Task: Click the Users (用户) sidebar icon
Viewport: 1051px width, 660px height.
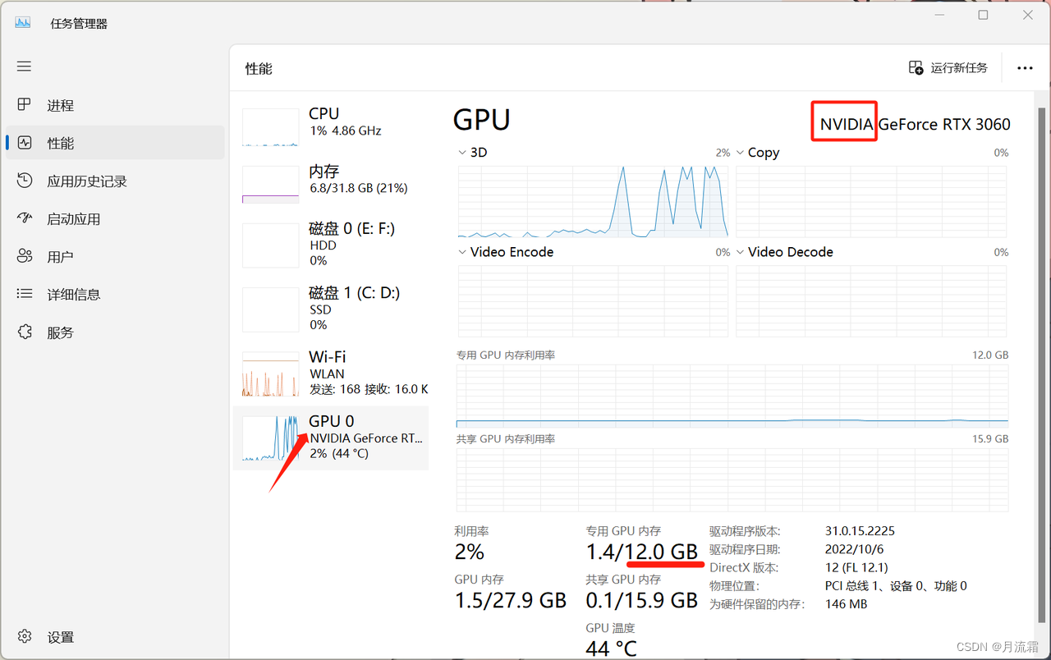Action: tap(25, 256)
